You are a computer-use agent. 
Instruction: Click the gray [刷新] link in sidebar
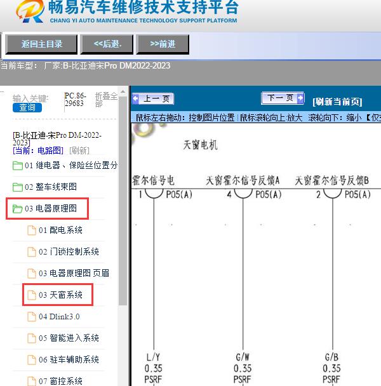pyautogui.click(x=79, y=150)
